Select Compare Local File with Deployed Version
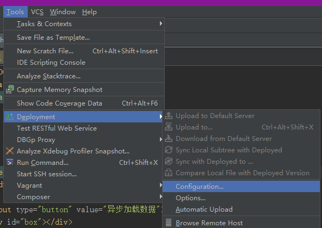 pos(243,173)
